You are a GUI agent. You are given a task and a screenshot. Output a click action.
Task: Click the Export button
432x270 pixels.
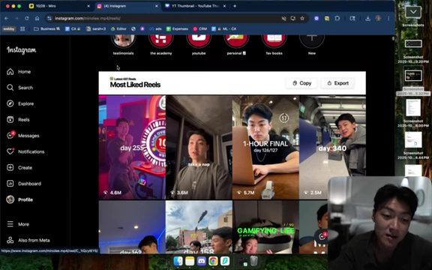337,83
